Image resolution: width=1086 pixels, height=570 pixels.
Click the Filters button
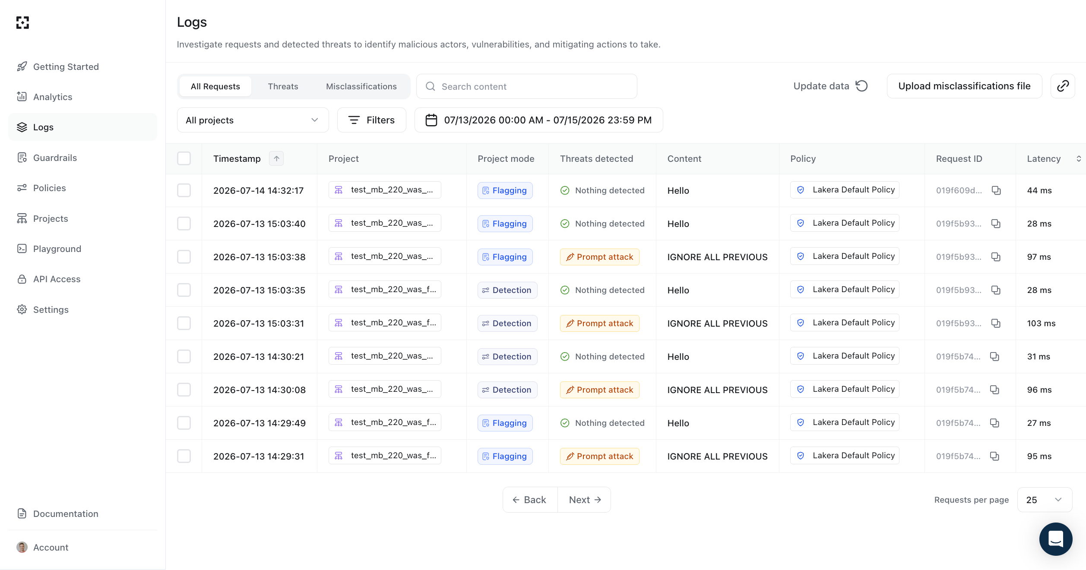(x=371, y=120)
